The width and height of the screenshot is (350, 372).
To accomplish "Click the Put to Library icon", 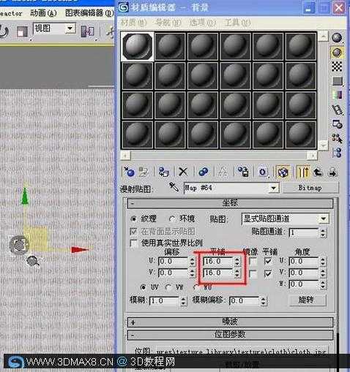I will (243, 172).
